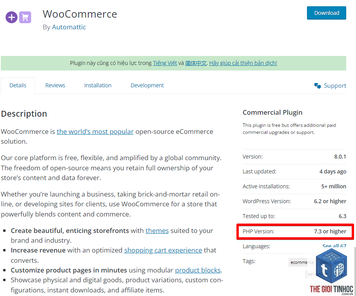Click the "5+ million" active installations value
Screen dimensions: 356x296
pyautogui.click(x=334, y=186)
